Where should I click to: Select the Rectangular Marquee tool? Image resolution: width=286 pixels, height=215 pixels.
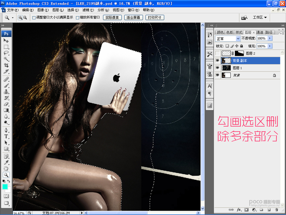tap(6, 47)
